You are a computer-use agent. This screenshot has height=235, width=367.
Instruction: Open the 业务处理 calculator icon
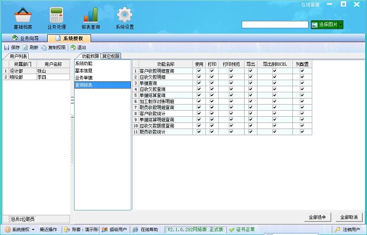click(x=56, y=15)
